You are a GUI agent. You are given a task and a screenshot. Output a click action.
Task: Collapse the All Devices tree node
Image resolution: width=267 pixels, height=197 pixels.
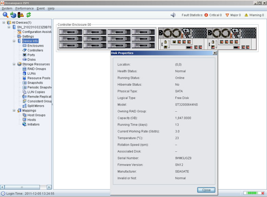tap(4, 23)
